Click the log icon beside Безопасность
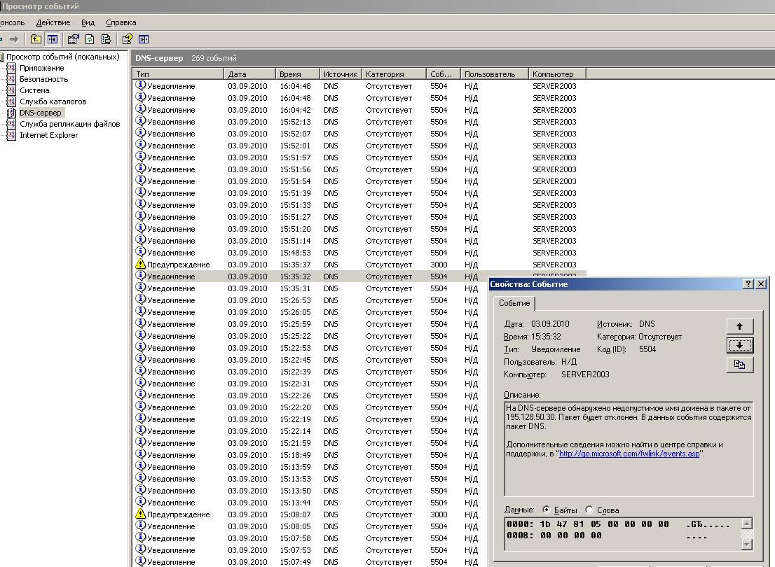 (11, 79)
